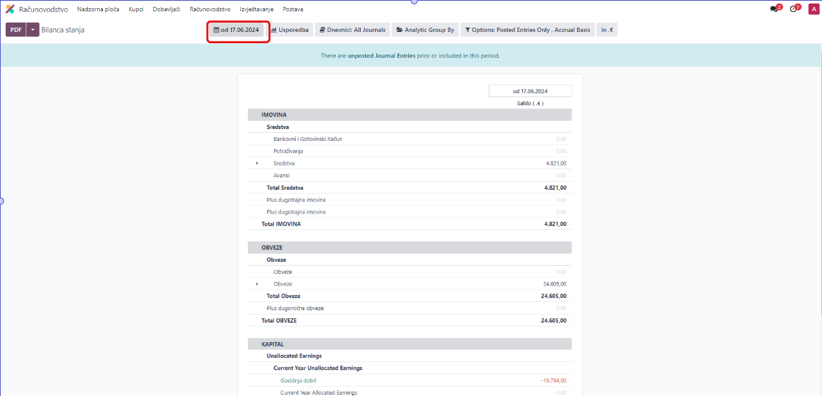Image resolution: width=822 pixels, height=396 pixels.
Task: Click the Godišnja dobit line link
Action: point(298,380)
